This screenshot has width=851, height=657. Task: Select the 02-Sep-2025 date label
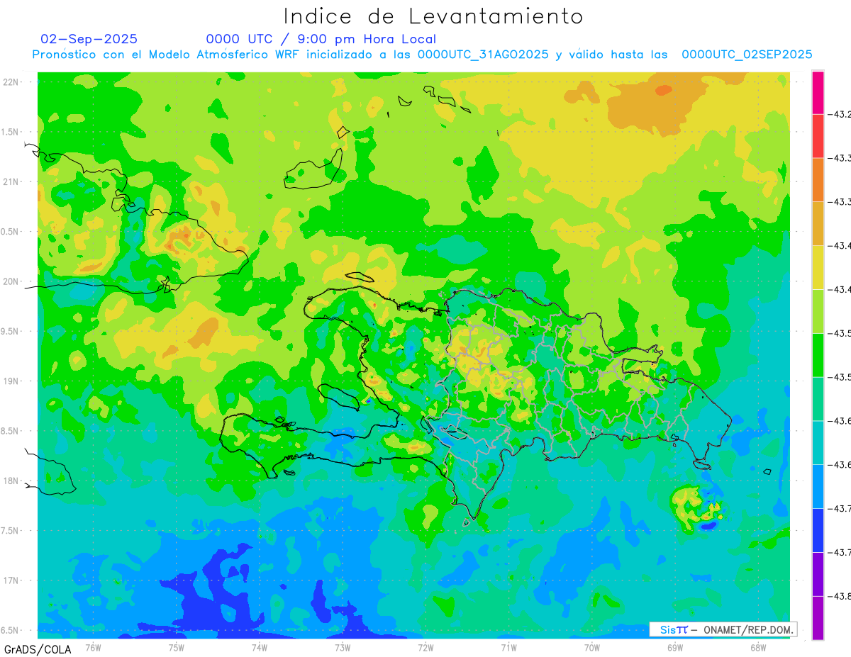click(x=89, y=39)
